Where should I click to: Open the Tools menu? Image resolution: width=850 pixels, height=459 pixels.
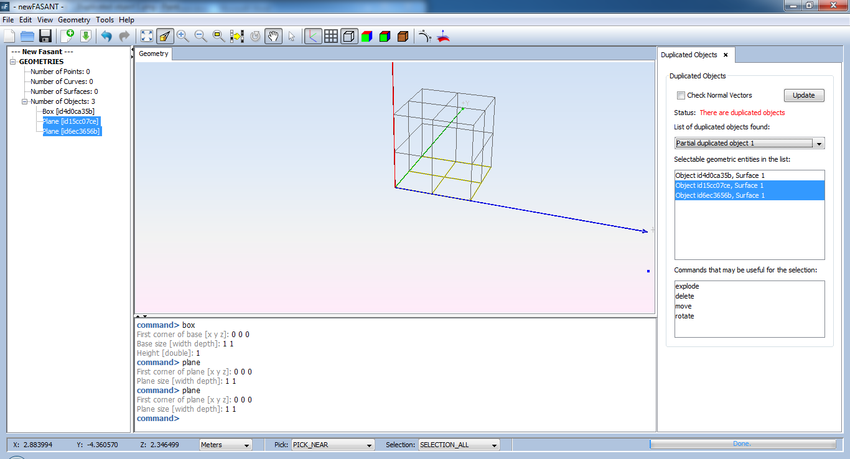105,20
